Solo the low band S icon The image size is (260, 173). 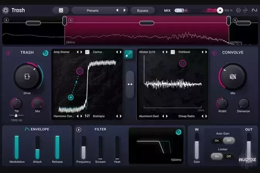[x=6, y=20]
